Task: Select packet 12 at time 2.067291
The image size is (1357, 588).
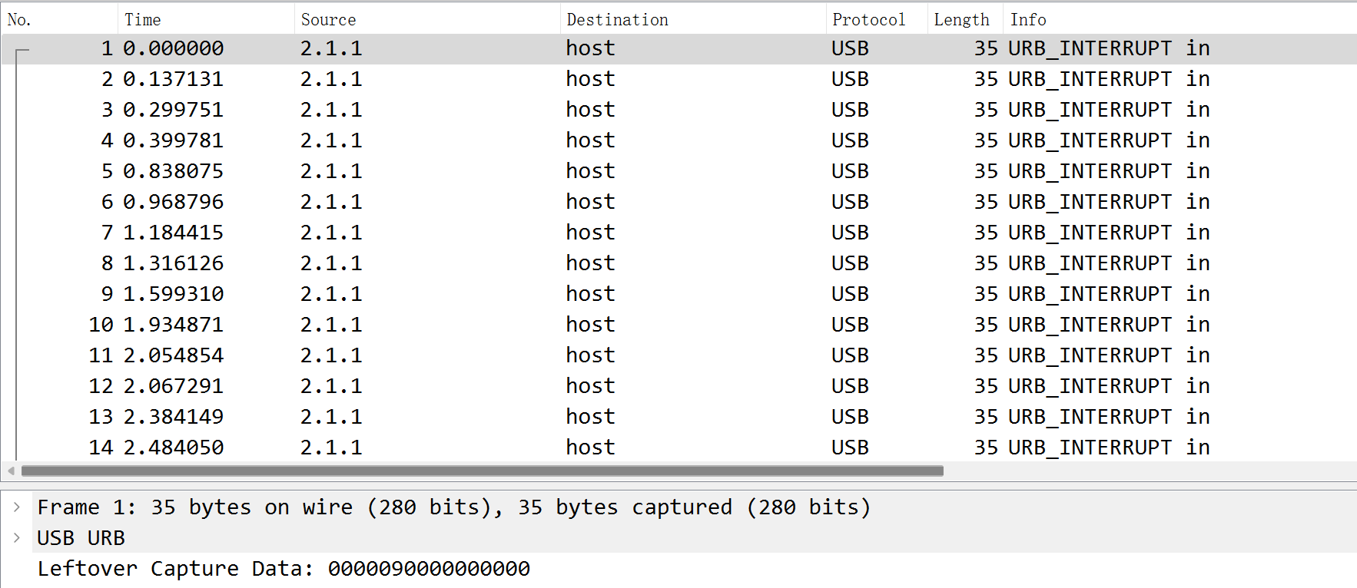Action: pos(678,386)
